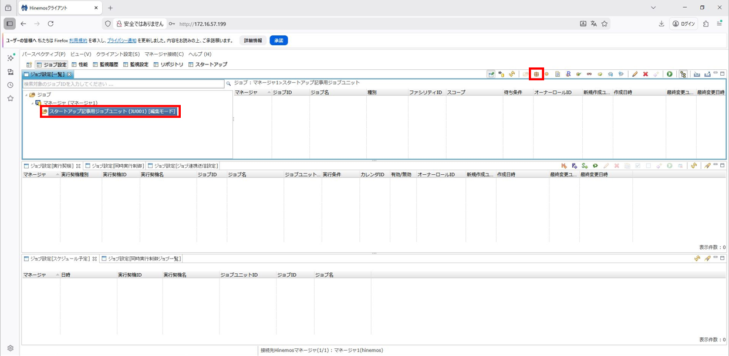Click the green run job icon
This screenshot has height=356, width=729.
pyautogui.click(x=669, y=74)
